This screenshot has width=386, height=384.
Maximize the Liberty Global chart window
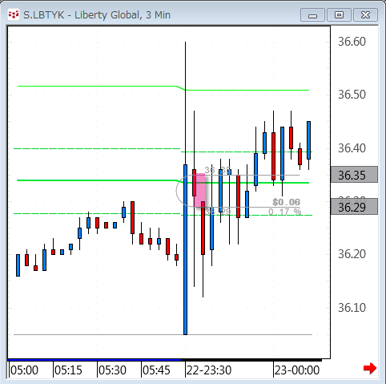pyautogui.click(x=339, y=15)
